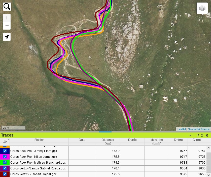Click the scroll down arrow of the traces list
Viewport: 211px width, 177px height.
(x=208, y=175)
